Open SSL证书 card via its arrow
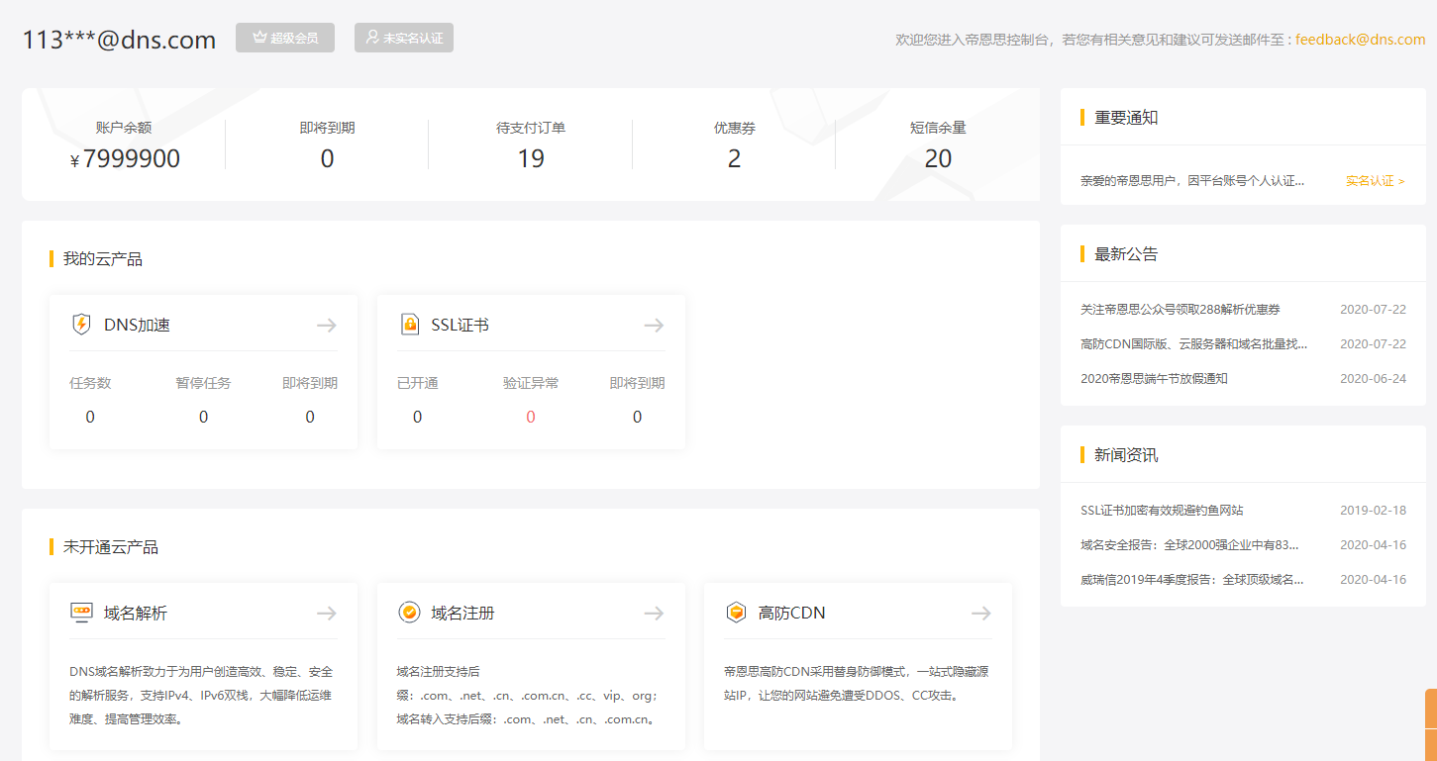 [654, 325]
